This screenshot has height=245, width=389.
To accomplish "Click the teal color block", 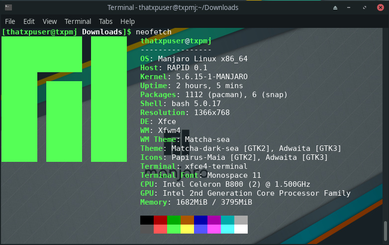I will (227, 220).
